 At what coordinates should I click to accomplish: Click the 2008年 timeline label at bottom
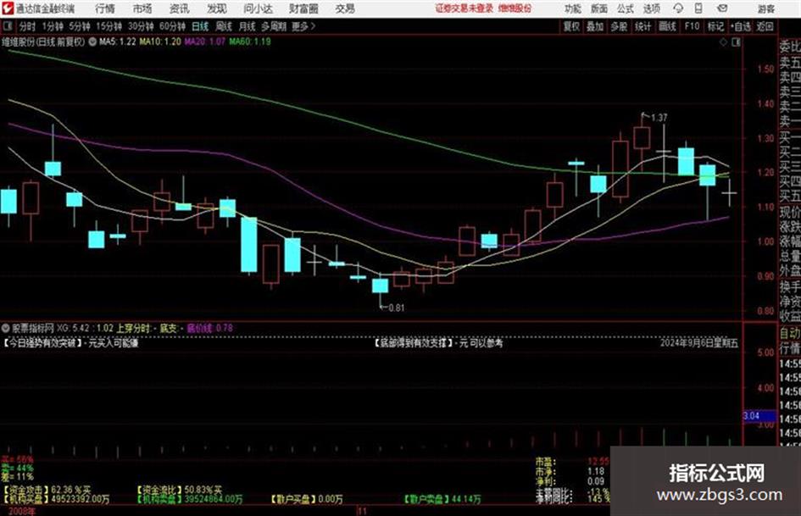pyautogui.click(x=22, y=511)
